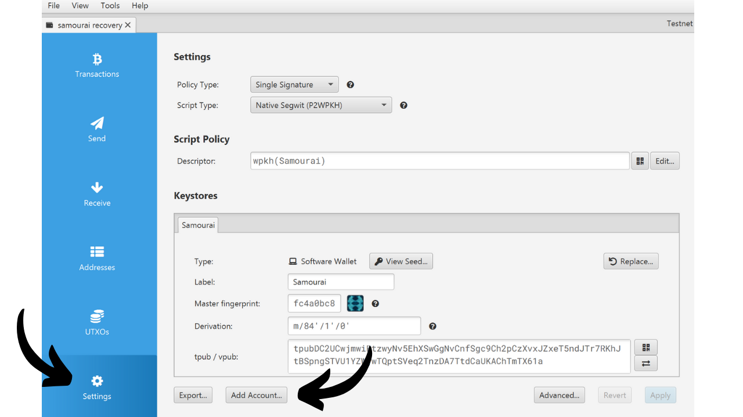Screen dimensions: 743x417
Task: Open the Policy Type dropdown
Action: pos(294,85)
